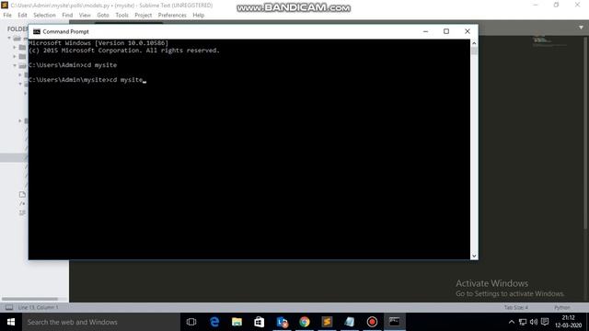This screenshot has height=331, width=589.
Task: Open the Goto menu
Action: [103, 15]
